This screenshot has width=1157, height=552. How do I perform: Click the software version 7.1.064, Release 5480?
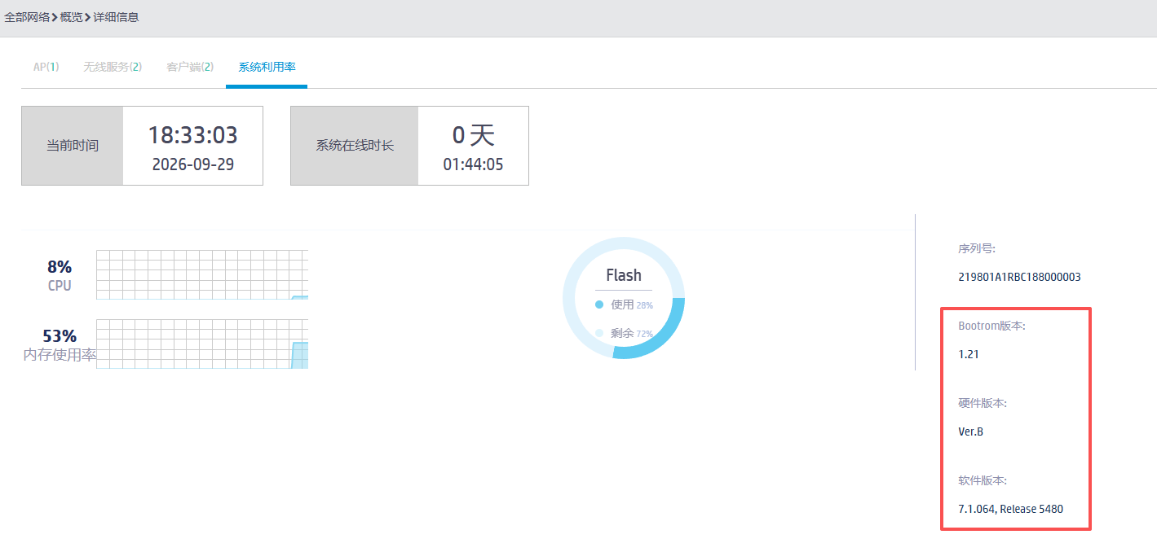tap(1010, 509)
